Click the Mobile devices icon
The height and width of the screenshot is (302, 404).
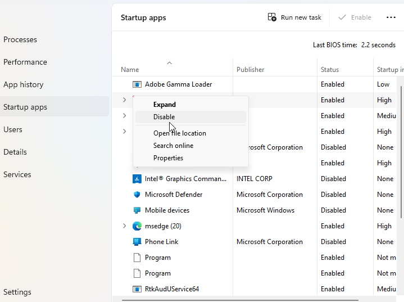137,210
